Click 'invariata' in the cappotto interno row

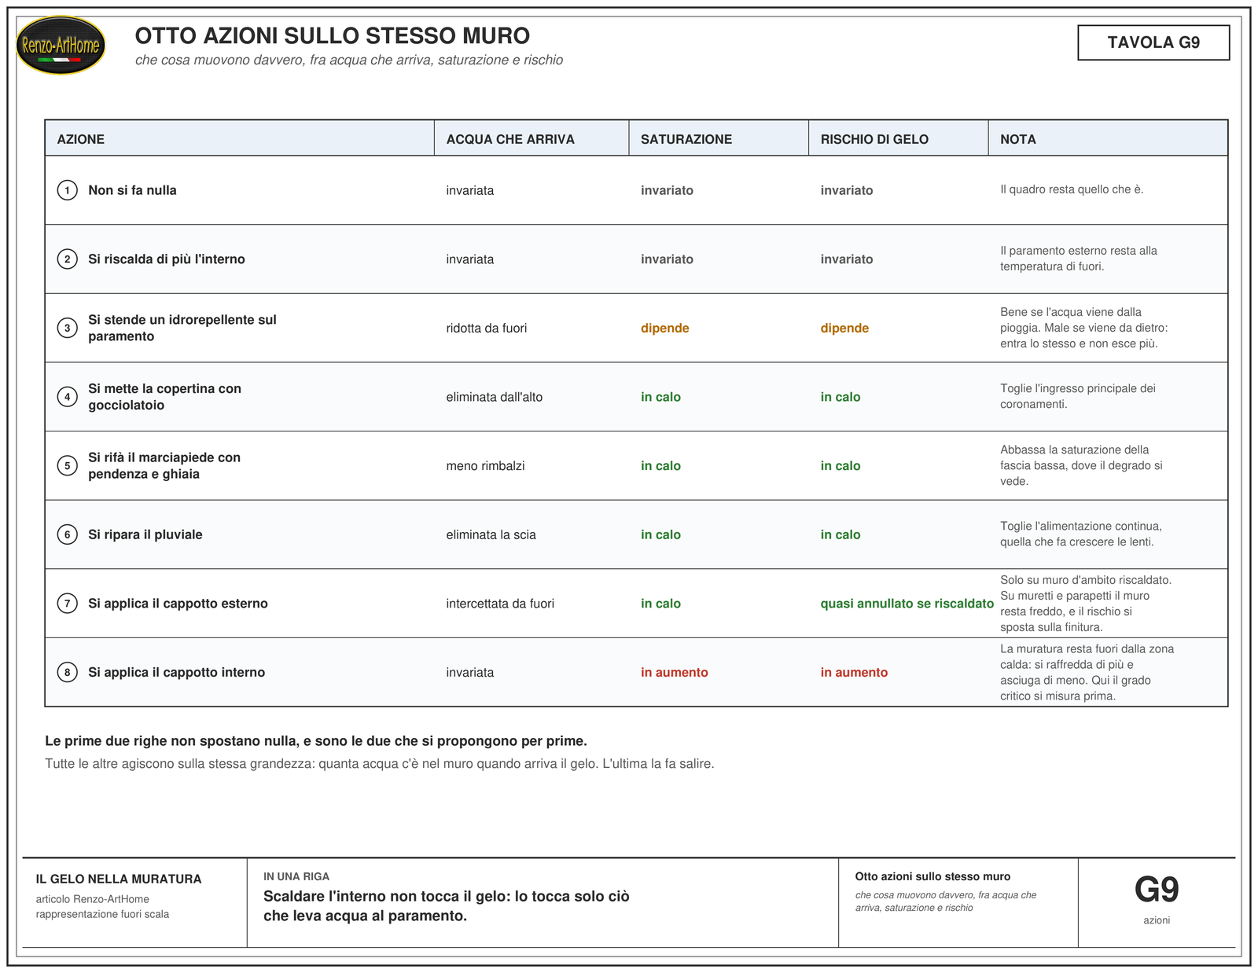[470, 672]
